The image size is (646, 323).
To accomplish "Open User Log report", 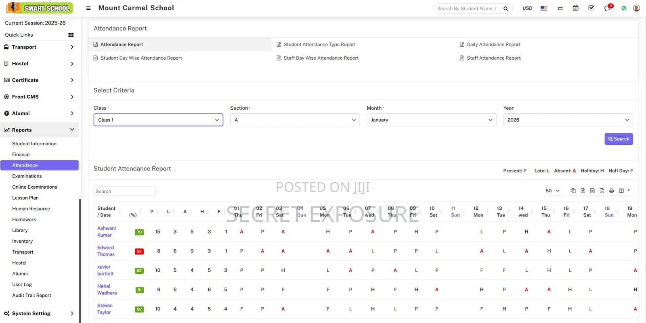I will point(22,285).
